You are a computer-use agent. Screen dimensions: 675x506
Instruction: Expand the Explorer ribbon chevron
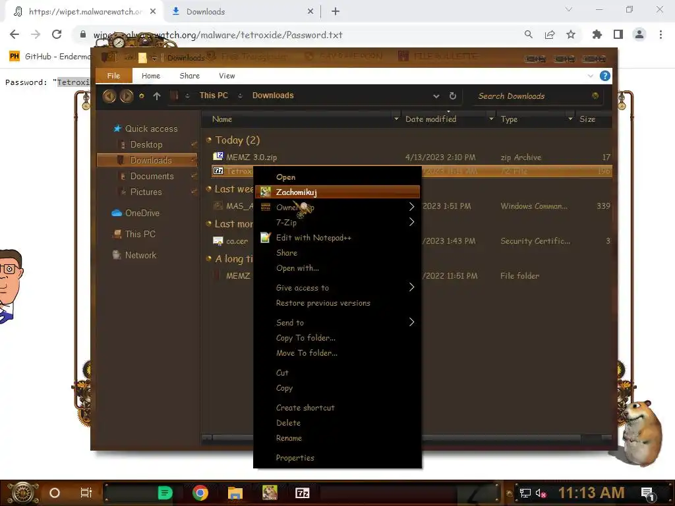590,76
